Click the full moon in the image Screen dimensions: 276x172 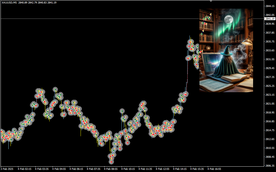pyautogui.click(x=228, y=19)
